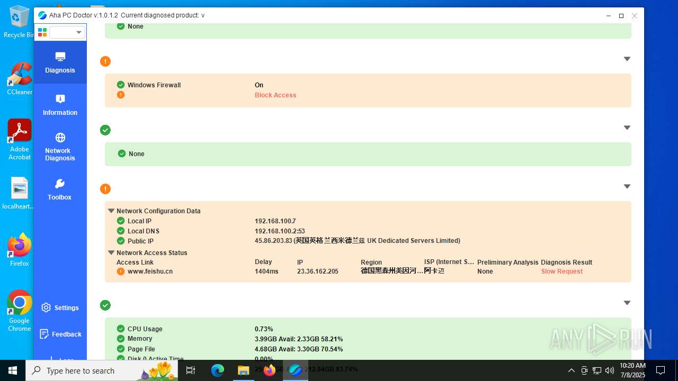Image resolution: width=678 pixels, height=381 pixels.
Task: Click the green check icon beside Public IP
Action: tap(121, 241)
